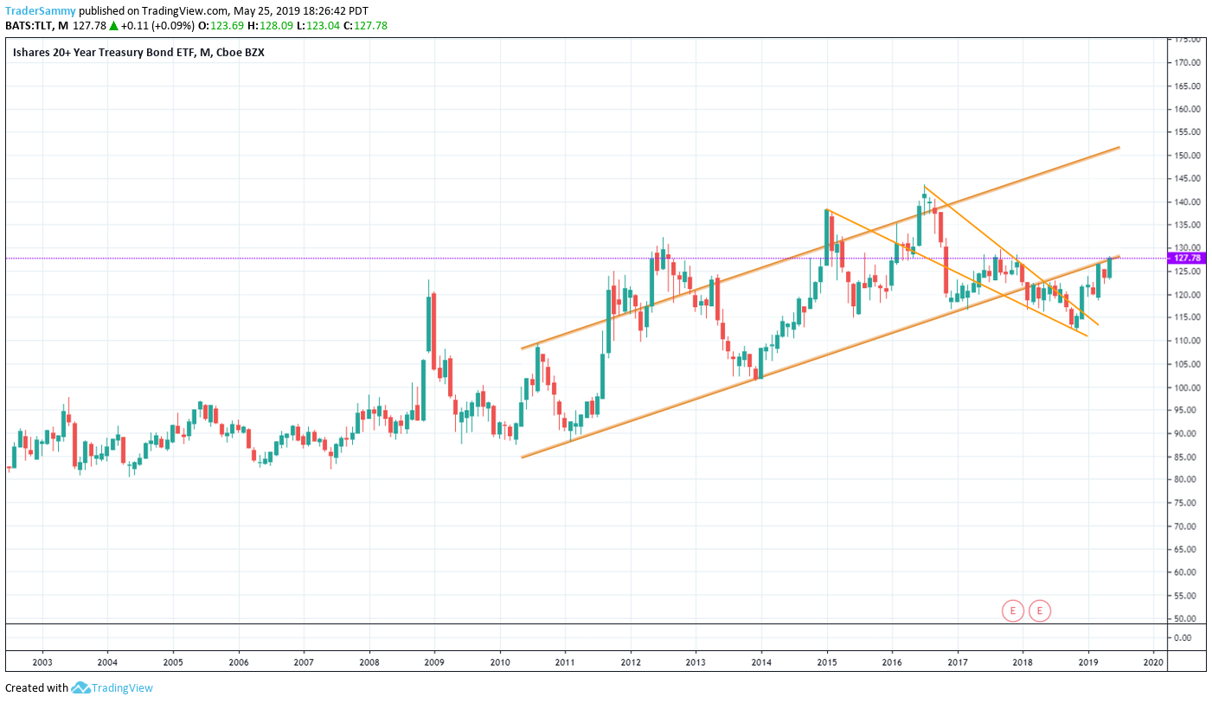Click the 85.00 price axis label

(1185, 457)
